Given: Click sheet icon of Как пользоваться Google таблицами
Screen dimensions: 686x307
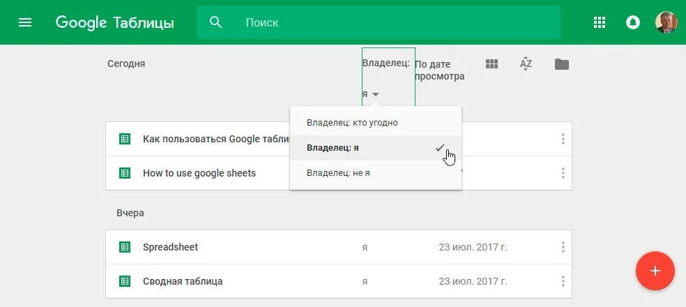Looking at the screenshot, I should click(125, 140).
